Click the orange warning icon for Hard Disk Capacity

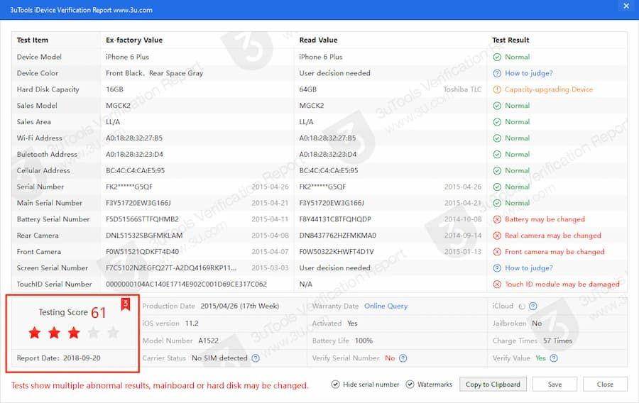coord(497,89)
